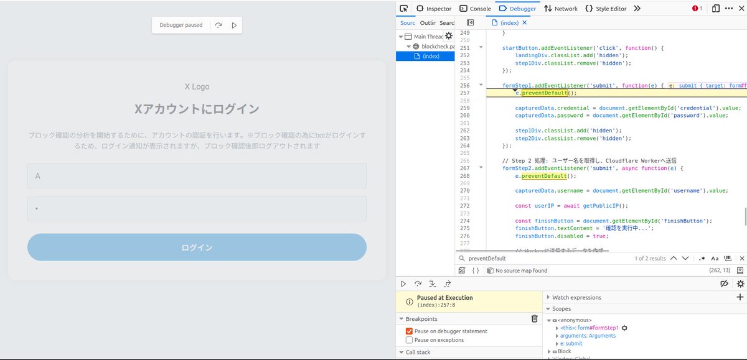Go to next search result
Viewport: 747px width, 360px height.
(685, 258)
